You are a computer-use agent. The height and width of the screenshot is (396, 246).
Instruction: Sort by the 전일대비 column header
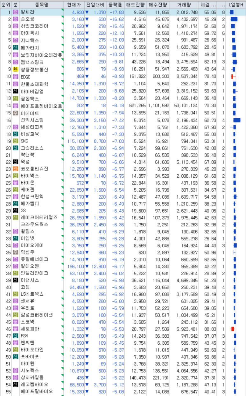tap(95, 5)
